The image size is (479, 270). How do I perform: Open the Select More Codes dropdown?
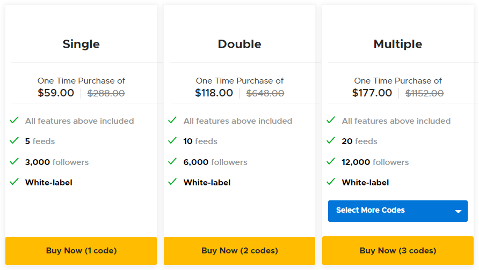398,211
